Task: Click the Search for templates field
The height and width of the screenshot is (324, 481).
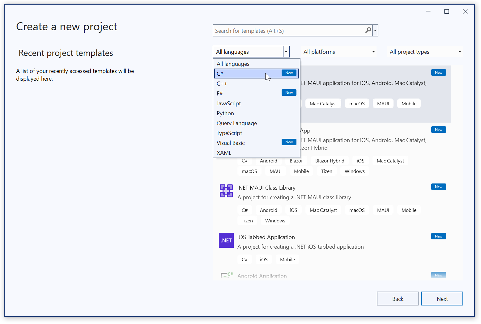Action: pos(292,31)
